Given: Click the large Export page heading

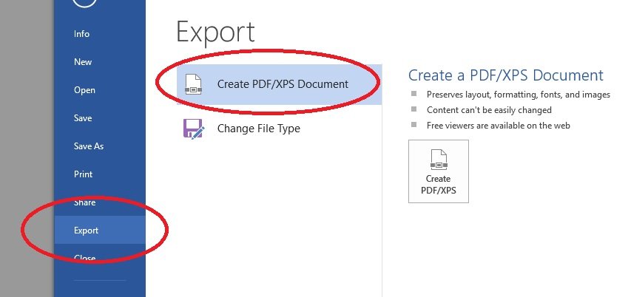Looking at the screenshot, I should tap(215, 33).
